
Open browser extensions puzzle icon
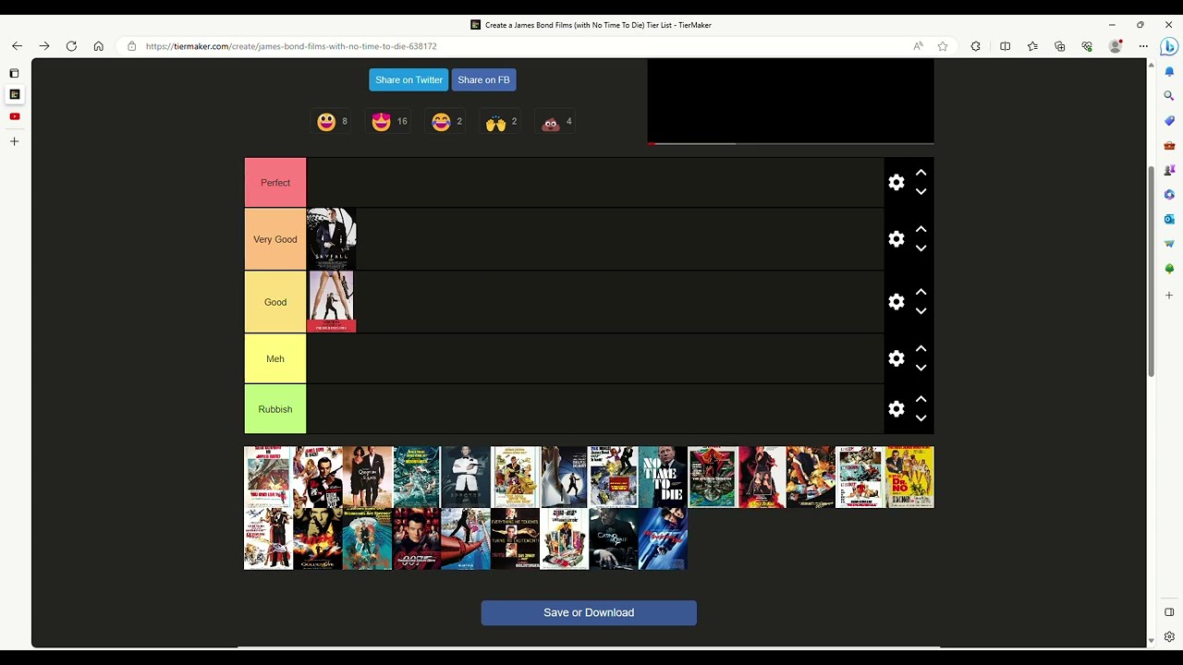point(975,46)
